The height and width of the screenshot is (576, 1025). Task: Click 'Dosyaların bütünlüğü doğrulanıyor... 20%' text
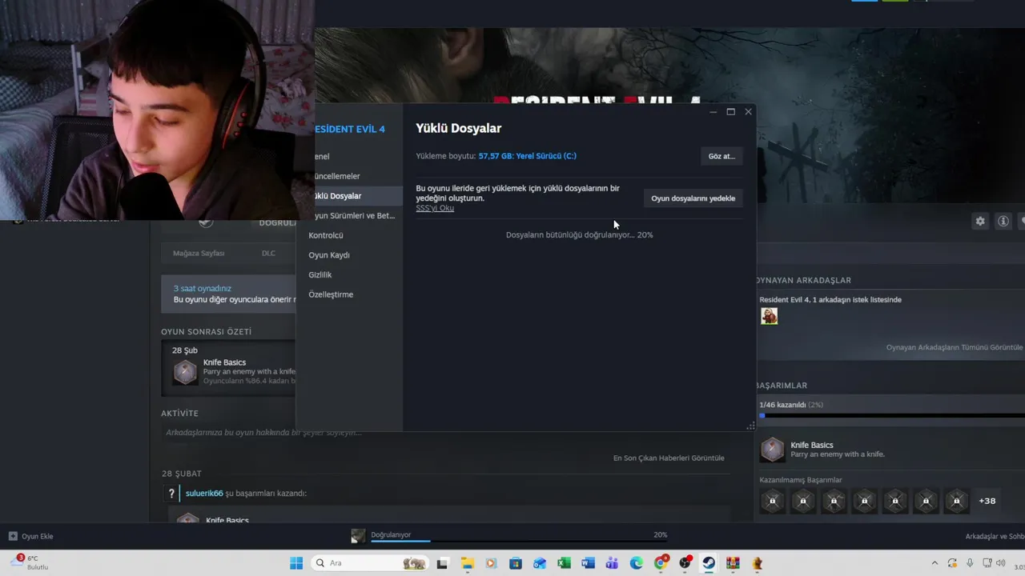click(579, 235)
